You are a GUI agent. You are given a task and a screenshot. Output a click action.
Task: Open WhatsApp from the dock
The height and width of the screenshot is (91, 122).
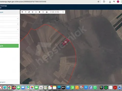pos(95,88)
